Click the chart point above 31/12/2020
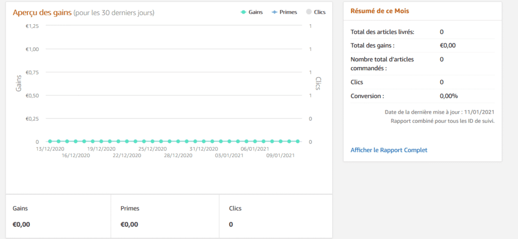This screenshot has height=239, width=518. 204,141
